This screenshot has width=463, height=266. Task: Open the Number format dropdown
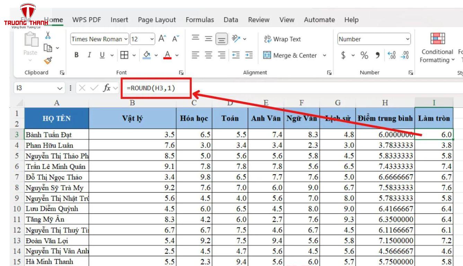(408, 39)
